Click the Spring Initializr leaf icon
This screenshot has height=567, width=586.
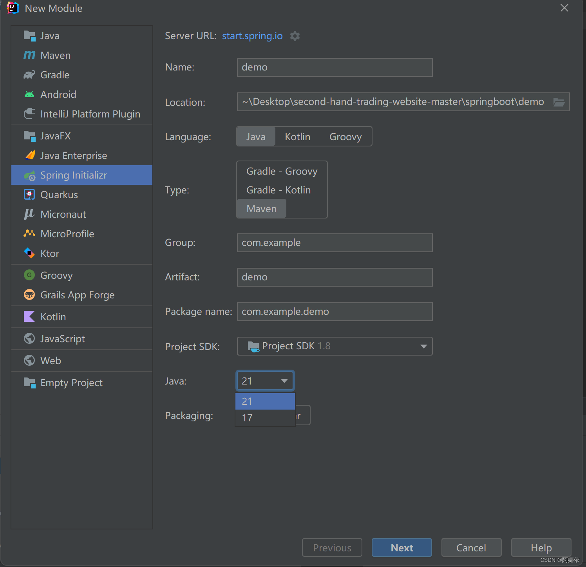[x=29, y=175]
